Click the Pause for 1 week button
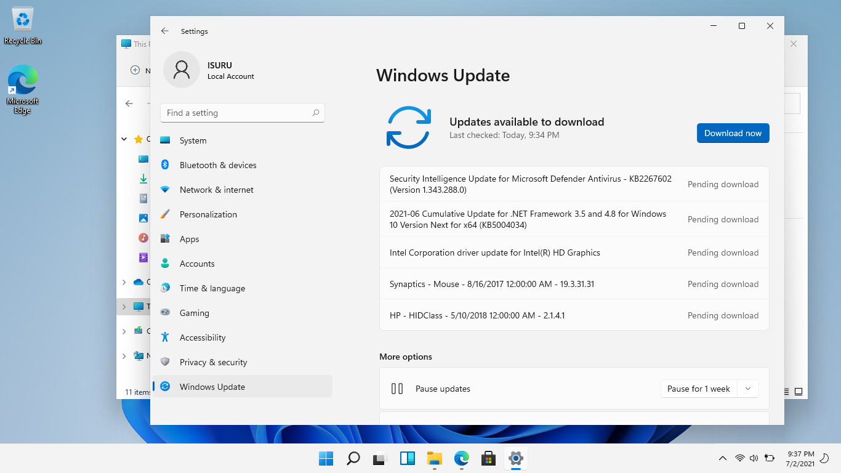Image resolution: width=841 pixels, height=473 pixels. (699, 389)
